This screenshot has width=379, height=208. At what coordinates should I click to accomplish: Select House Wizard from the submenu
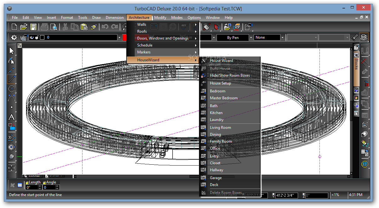pyautogui.click(x=230, y=61)
